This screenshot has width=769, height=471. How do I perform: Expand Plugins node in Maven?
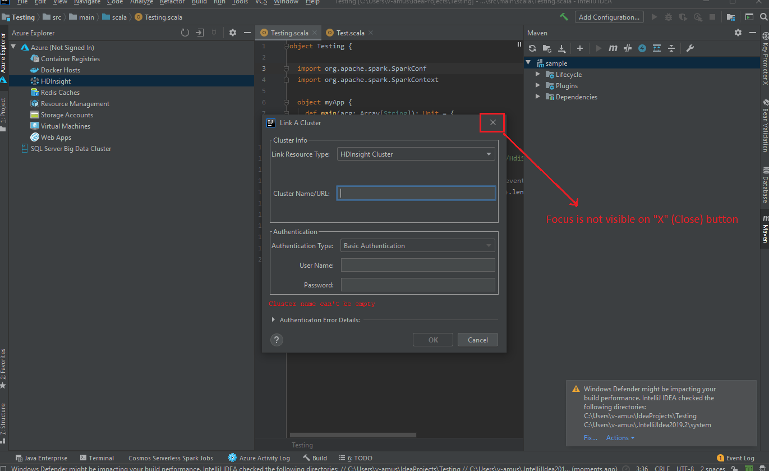(x=538, y=86)
